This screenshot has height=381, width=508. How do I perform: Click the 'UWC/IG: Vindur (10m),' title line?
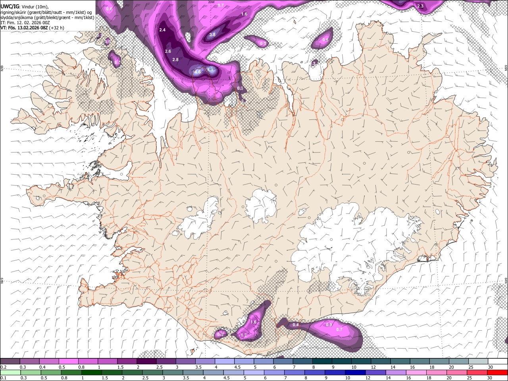pos(25,7)
